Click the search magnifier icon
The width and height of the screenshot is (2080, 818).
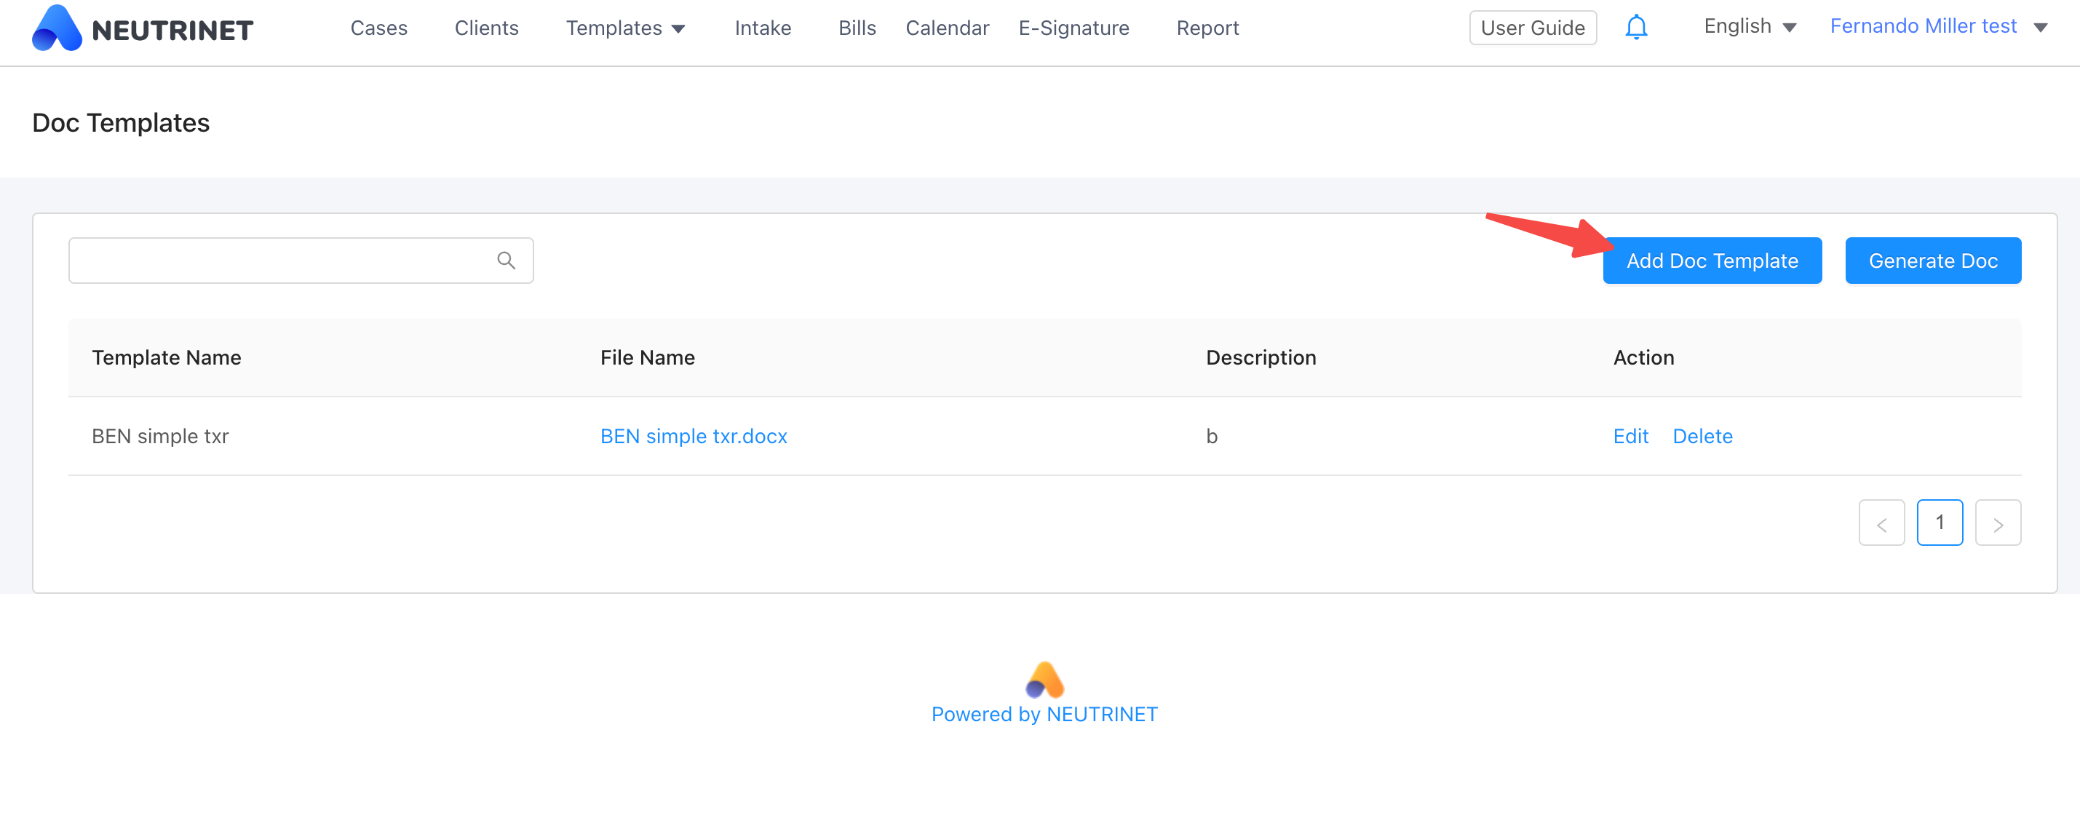click(506, 260)
